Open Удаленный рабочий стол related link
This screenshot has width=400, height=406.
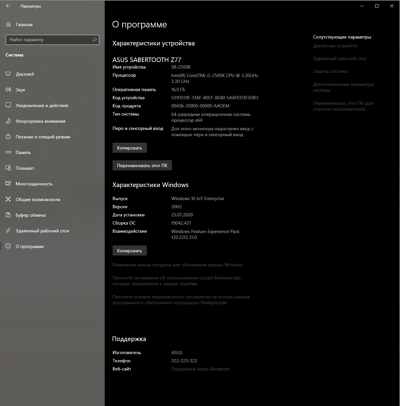[340, 59]
